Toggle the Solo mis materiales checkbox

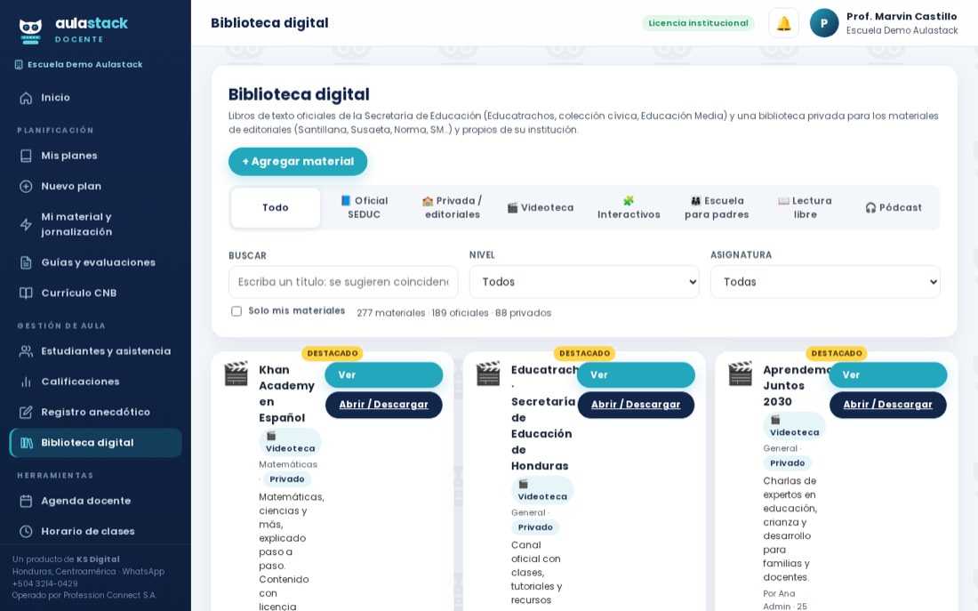pyautogui.click(x=236, y=311)
